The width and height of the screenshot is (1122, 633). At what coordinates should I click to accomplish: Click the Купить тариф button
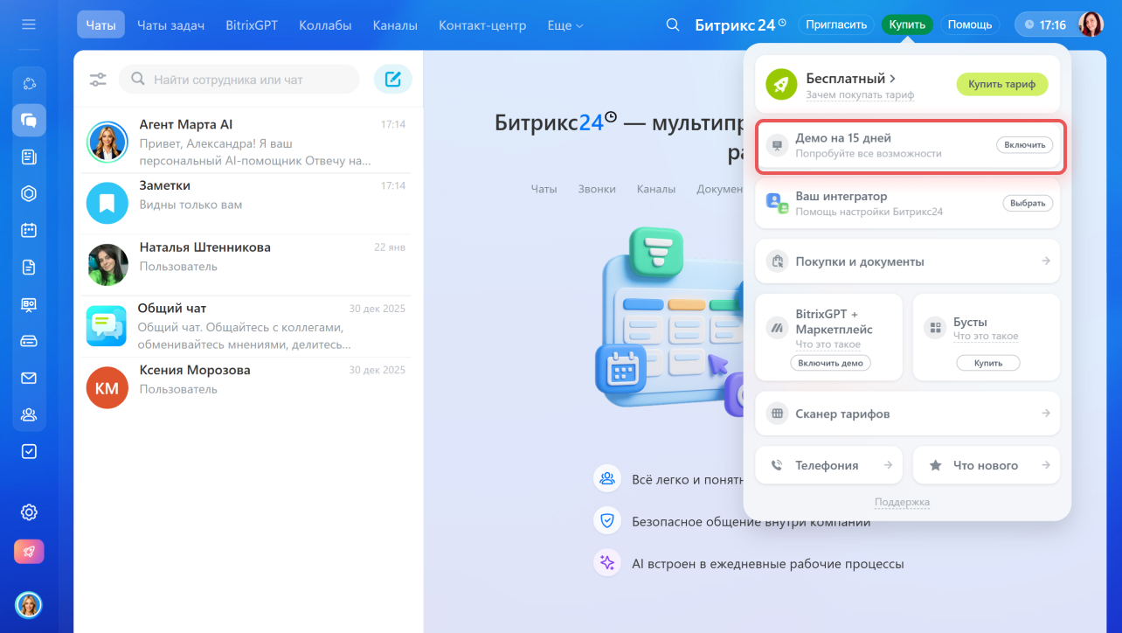[x=1001, y=84]
